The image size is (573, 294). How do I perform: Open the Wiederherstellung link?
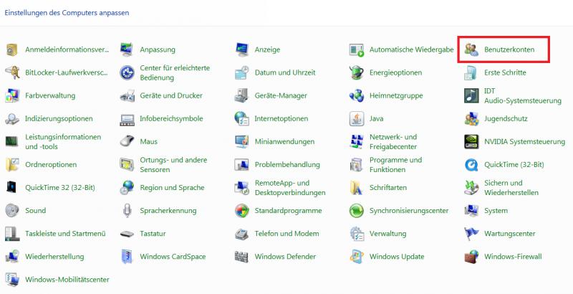pyautogui.click(x=54, y=256)
